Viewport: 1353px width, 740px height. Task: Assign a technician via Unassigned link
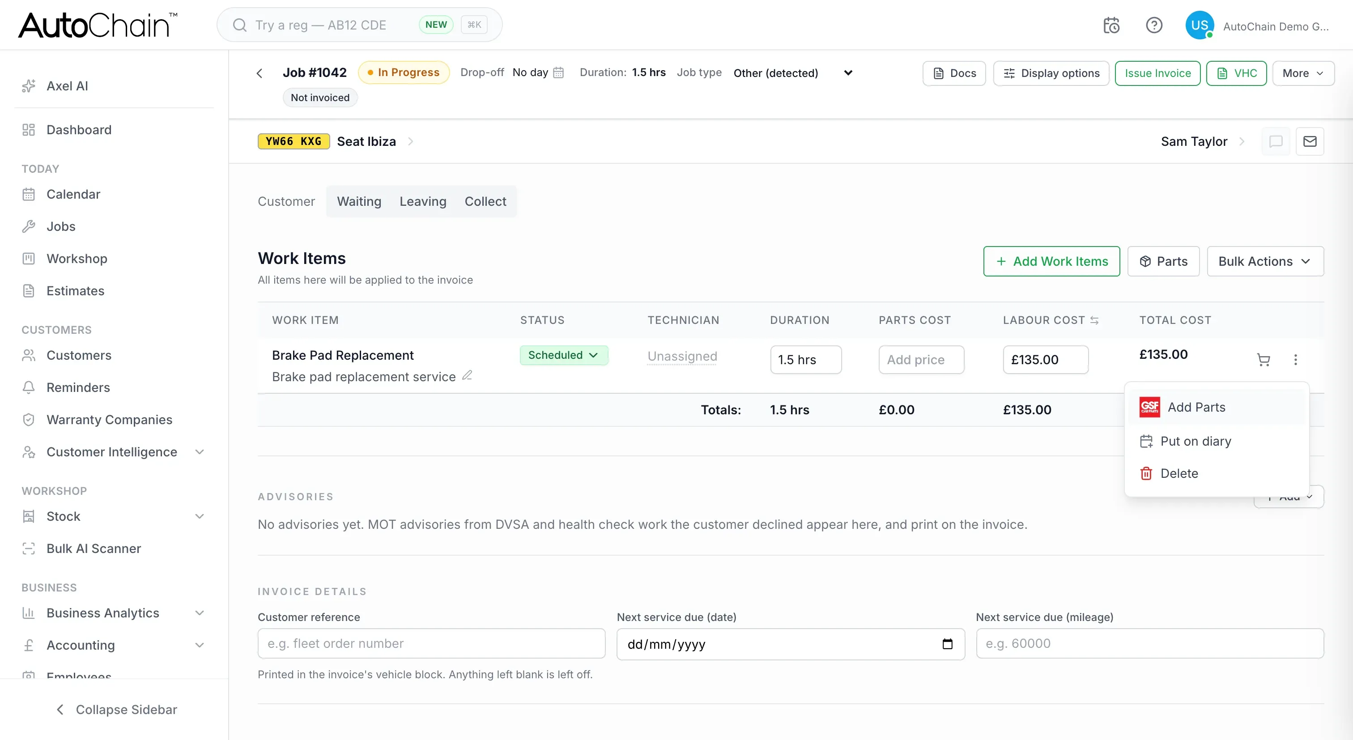682,356
